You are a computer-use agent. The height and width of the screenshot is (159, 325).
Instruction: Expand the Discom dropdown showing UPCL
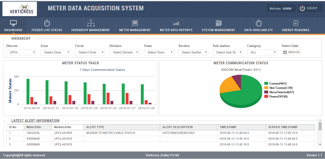point(21,52)
